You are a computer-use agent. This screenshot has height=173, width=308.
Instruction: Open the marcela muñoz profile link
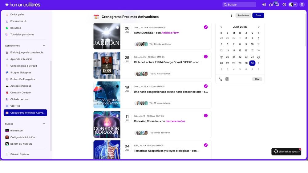pos(176,121)
